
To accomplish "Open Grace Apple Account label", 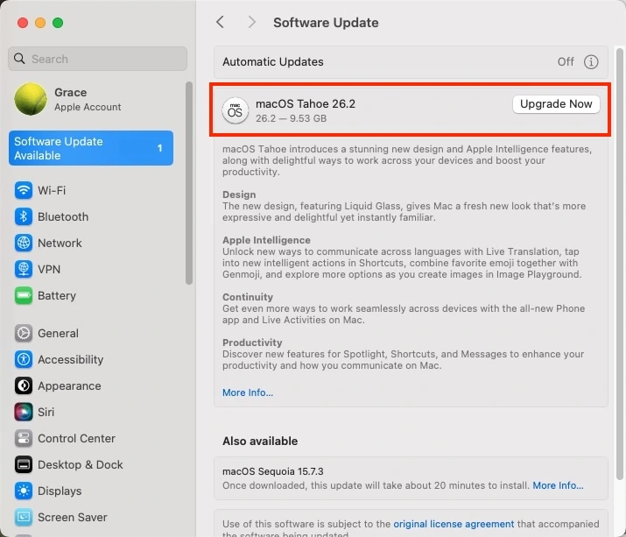I will 88,99.
